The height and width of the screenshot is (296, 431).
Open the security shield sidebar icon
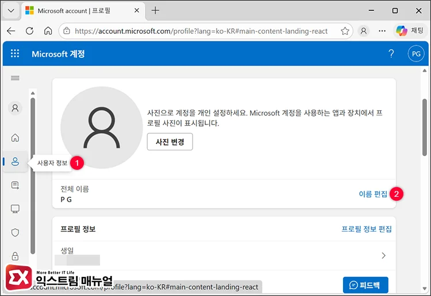[x=15, y=233]
